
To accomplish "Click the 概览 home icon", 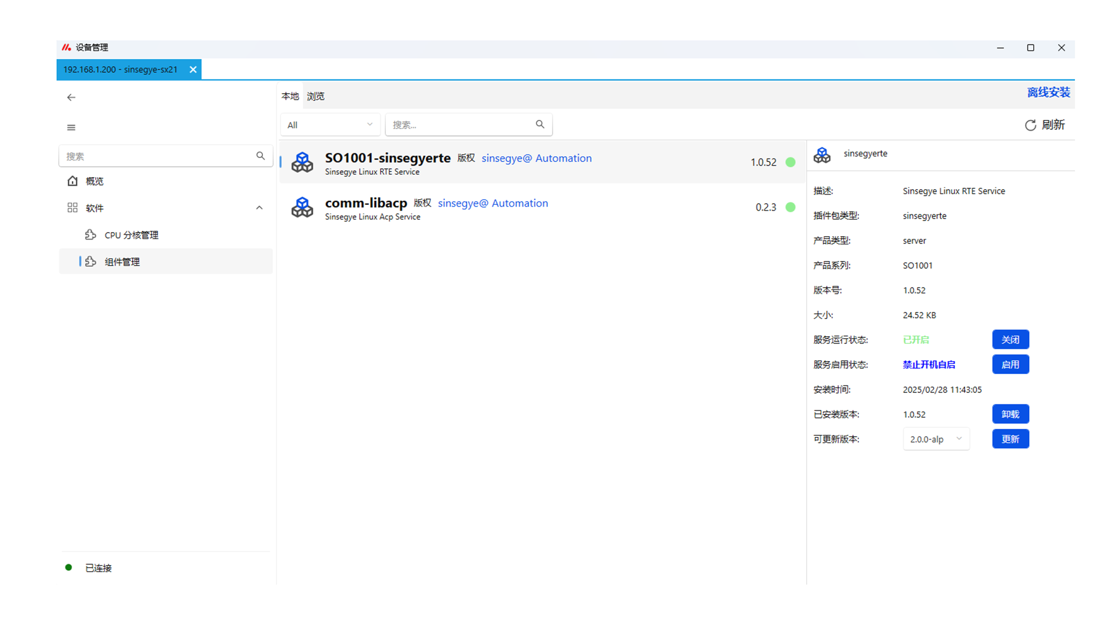I will [x=72, y=181].
